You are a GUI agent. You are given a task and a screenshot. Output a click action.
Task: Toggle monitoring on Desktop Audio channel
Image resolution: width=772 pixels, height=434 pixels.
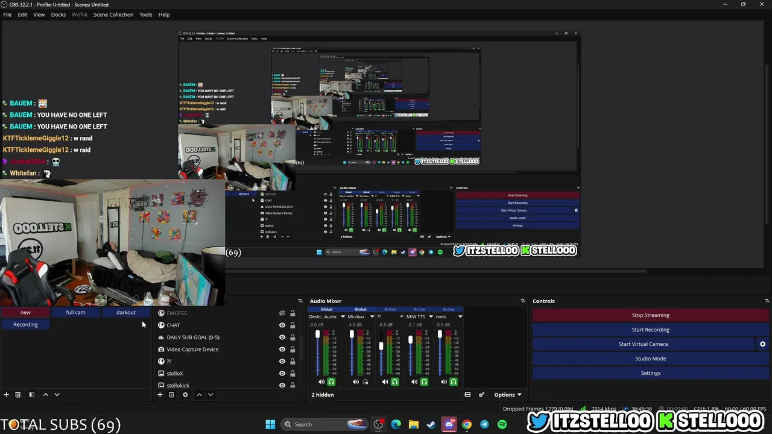click(x=331, y=382)
